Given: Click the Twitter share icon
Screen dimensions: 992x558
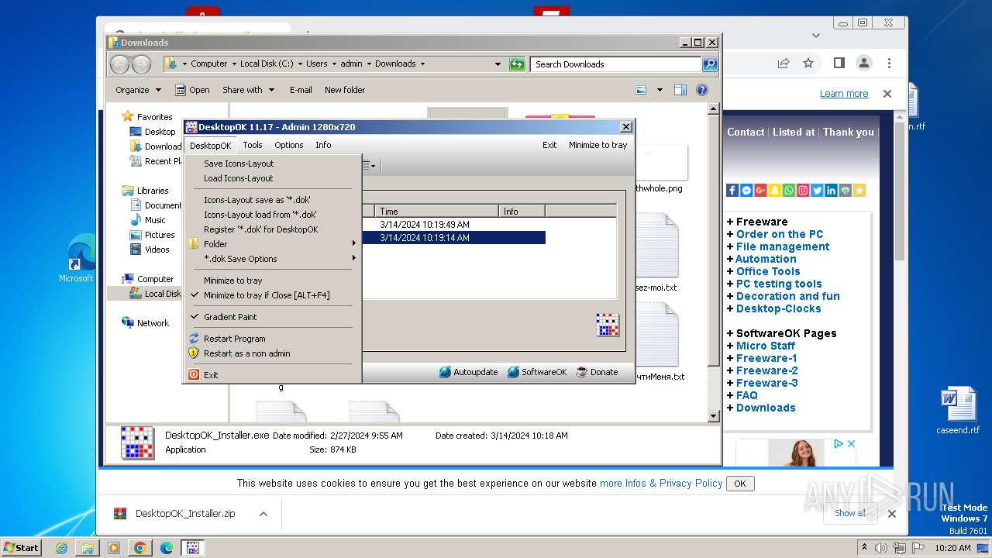Looking at the screenshot, I should click(x=817, y=190).
